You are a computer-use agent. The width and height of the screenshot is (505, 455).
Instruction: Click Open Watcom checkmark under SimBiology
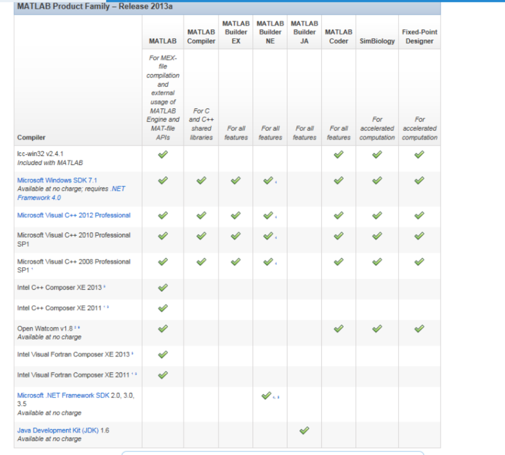pos(377,328)
